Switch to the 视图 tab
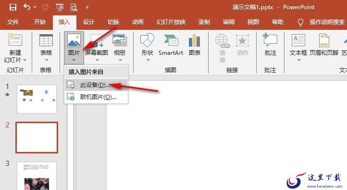347x190 pixels. [253, 22]
